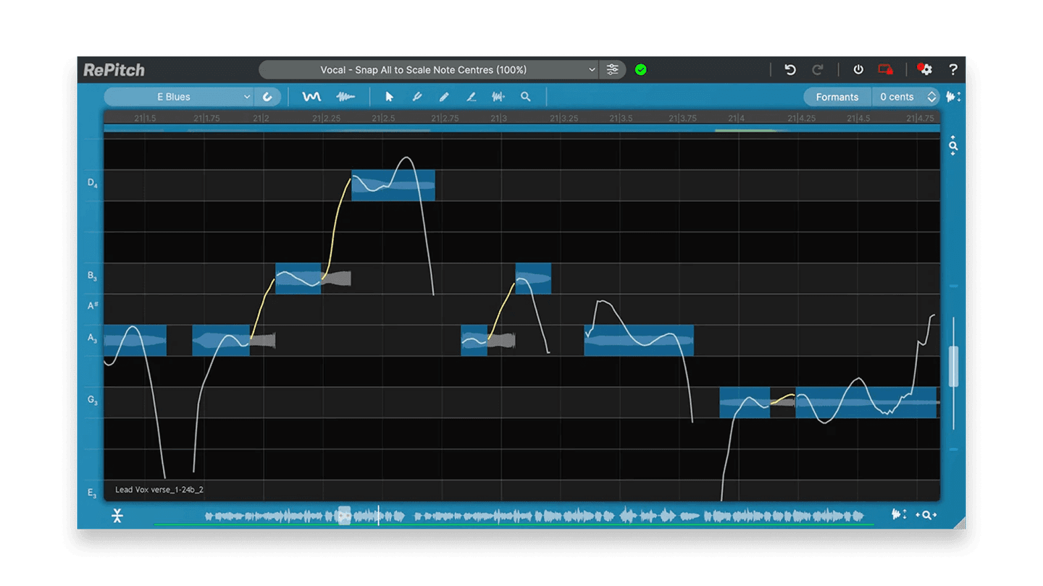This screenshot has height=586, width=1043.
Task: Click the green status check indicator
Action: click(x=640, y=70)
